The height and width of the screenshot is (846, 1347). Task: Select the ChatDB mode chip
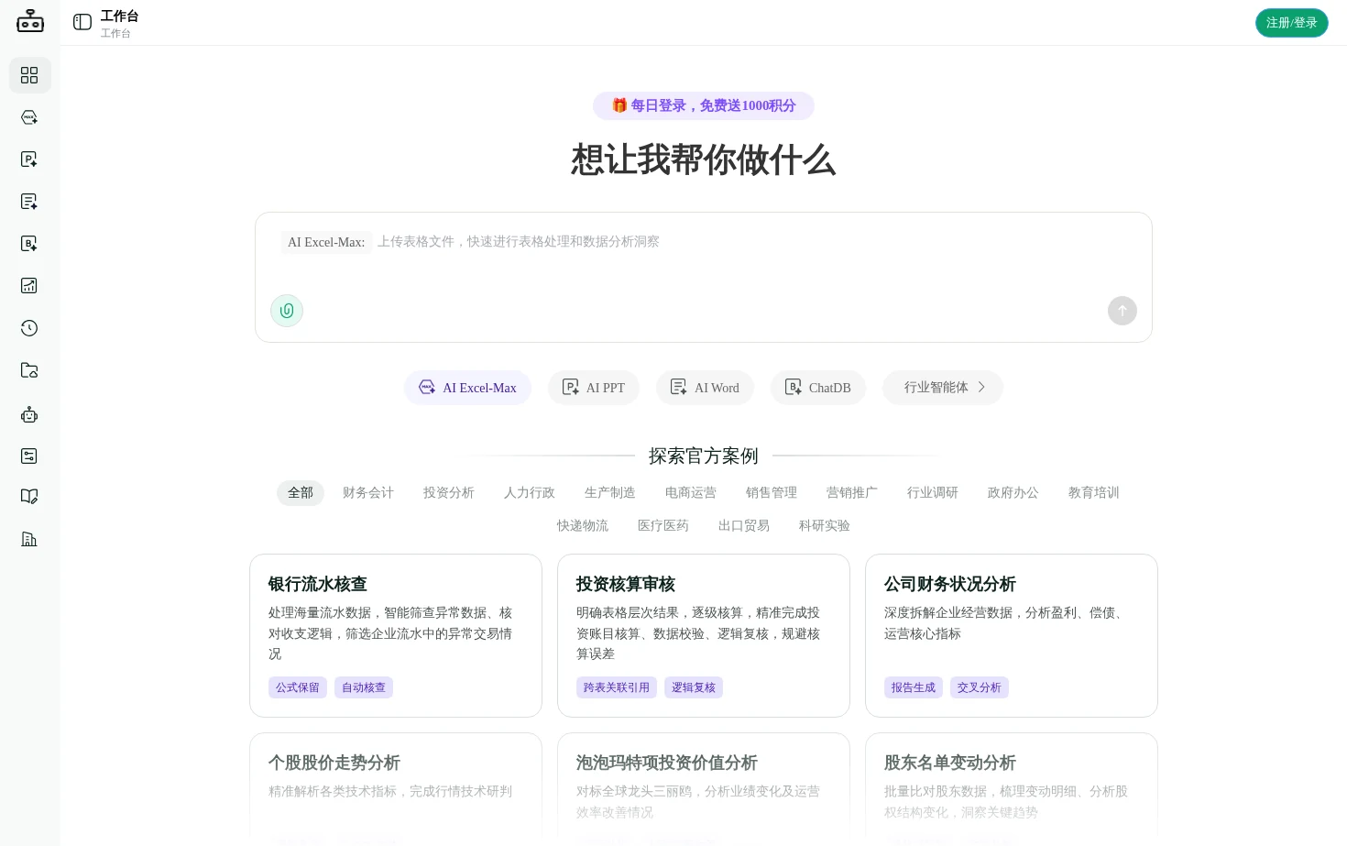point(818,388)
